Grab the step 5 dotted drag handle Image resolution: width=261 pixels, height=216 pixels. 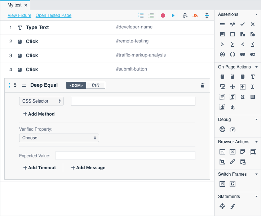coord(9,85)
